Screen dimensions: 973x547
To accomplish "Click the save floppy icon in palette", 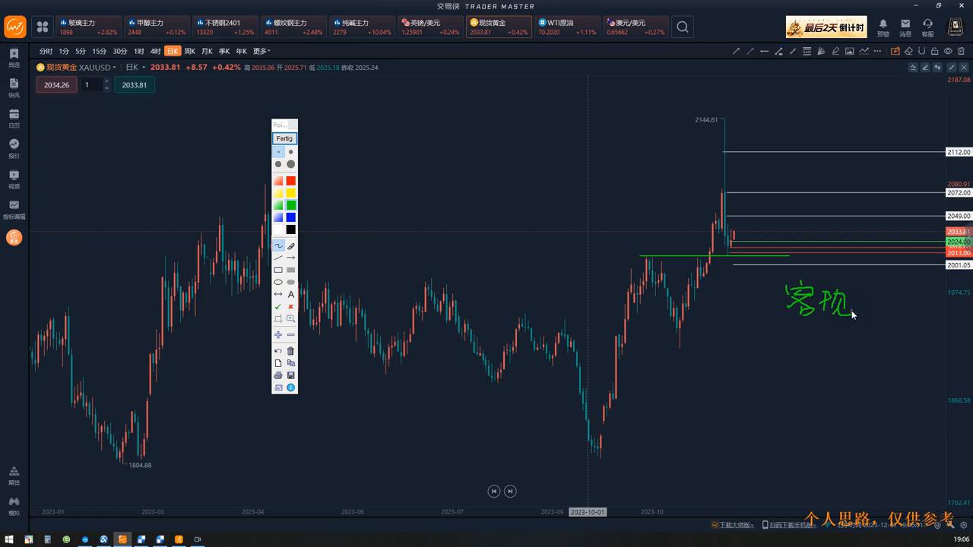I will coord(291,375).
